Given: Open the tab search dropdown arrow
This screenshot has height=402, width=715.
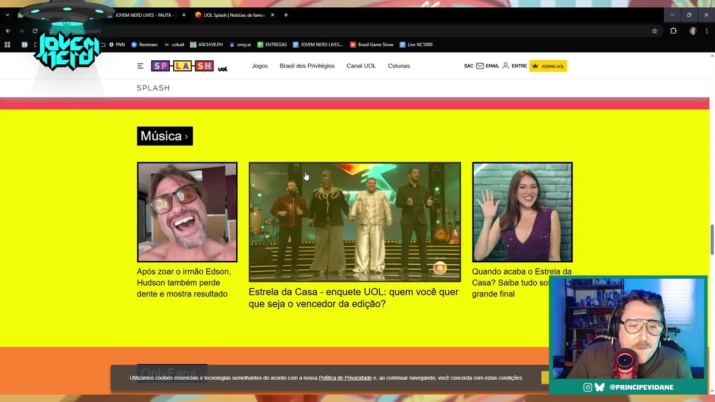Looking at the screenshot, I should 7,15.
